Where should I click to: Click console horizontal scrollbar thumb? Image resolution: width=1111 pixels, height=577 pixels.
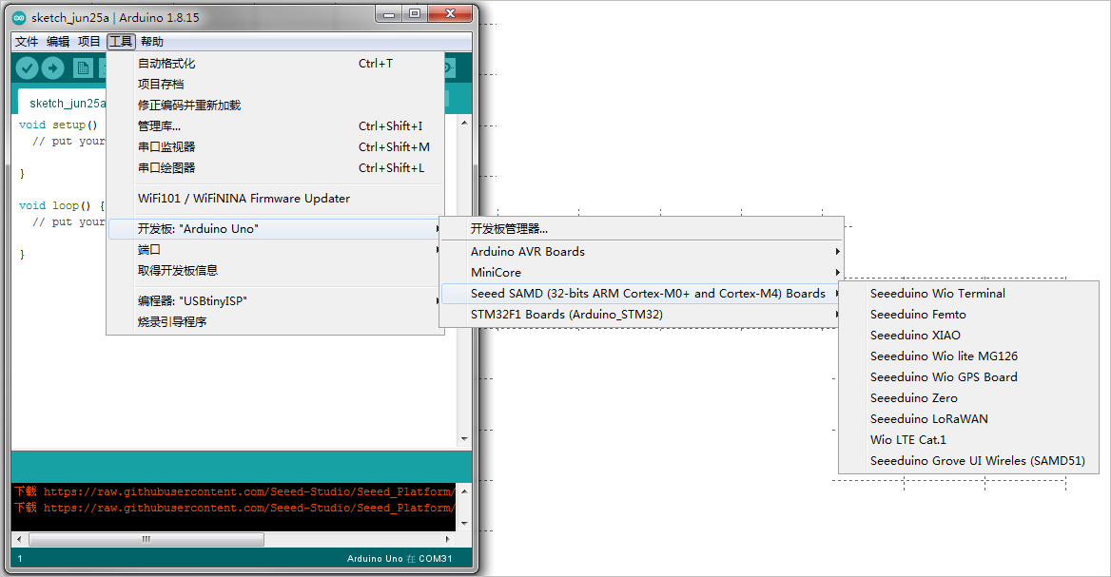[146, 540]
